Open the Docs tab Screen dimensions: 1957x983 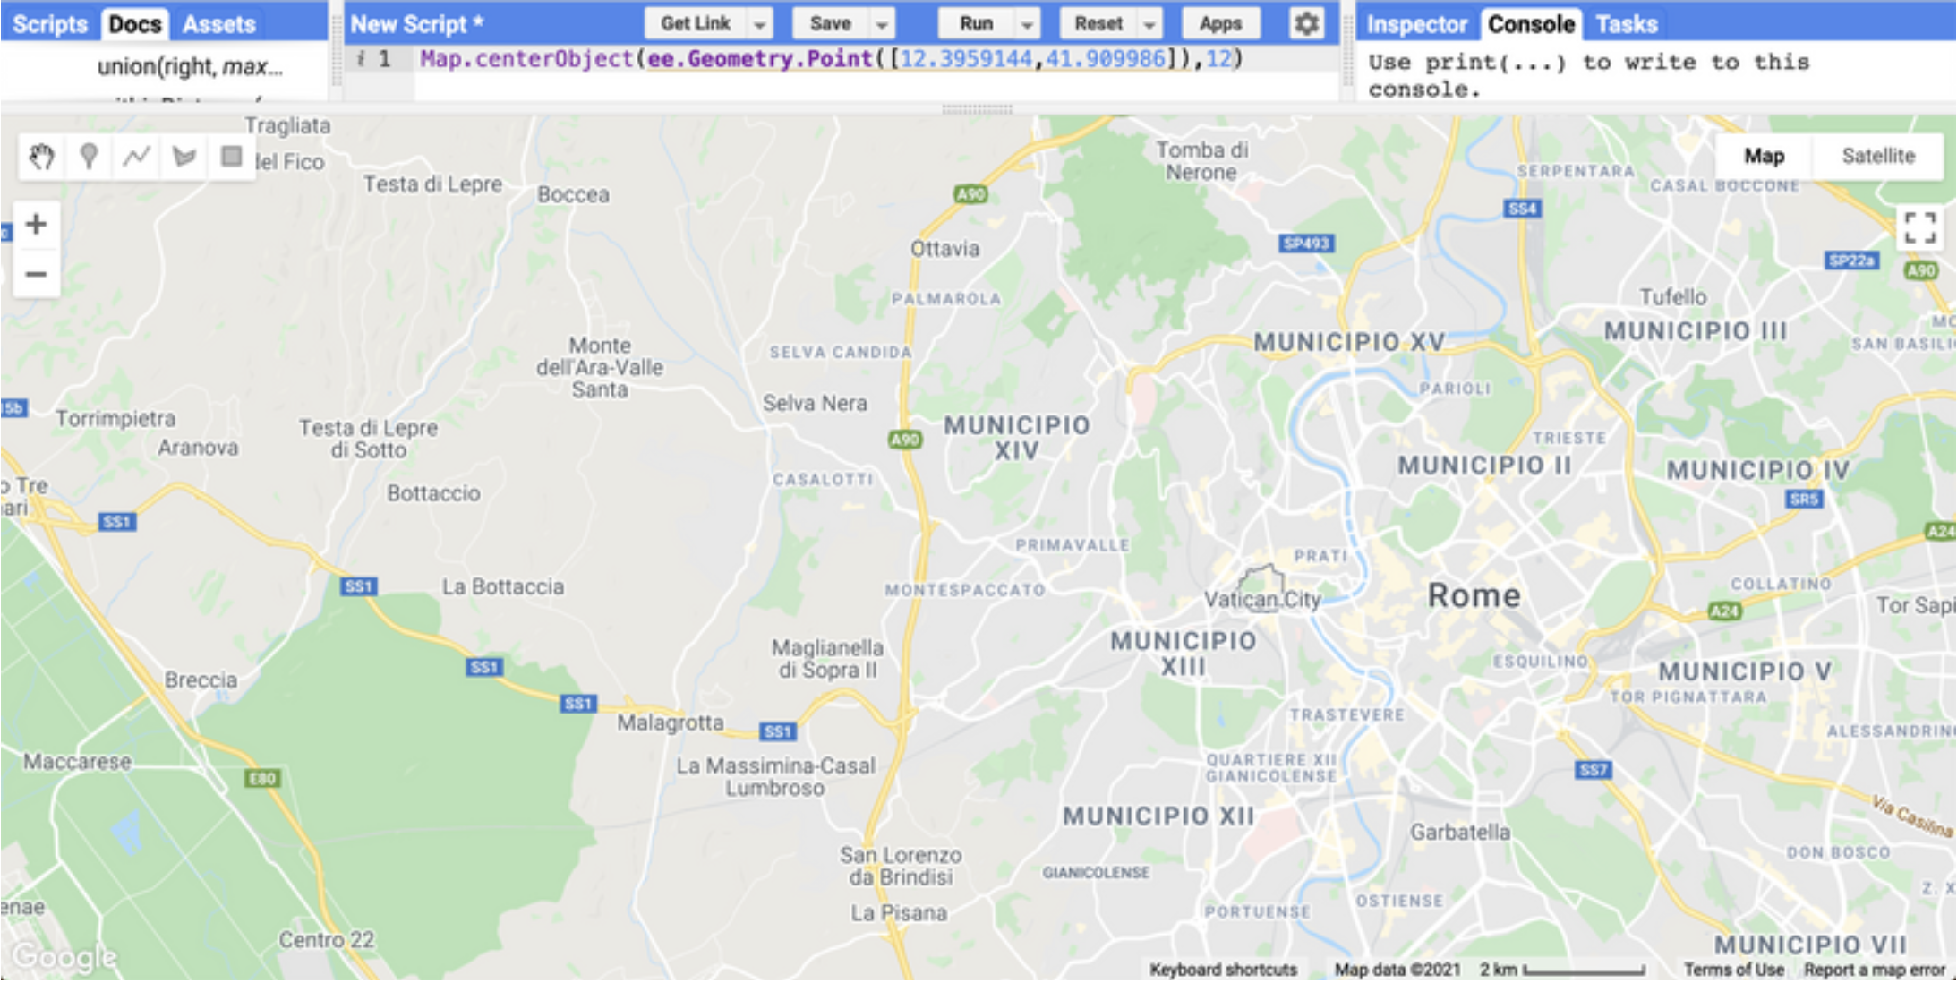click(135, 24)
